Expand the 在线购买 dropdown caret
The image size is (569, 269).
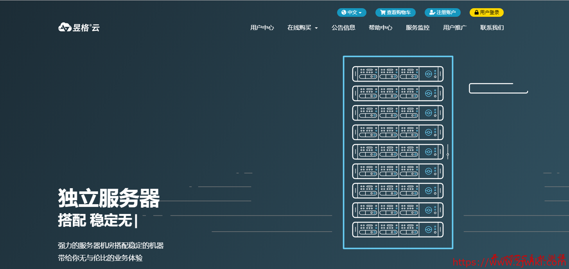click(x=316, y=28)
